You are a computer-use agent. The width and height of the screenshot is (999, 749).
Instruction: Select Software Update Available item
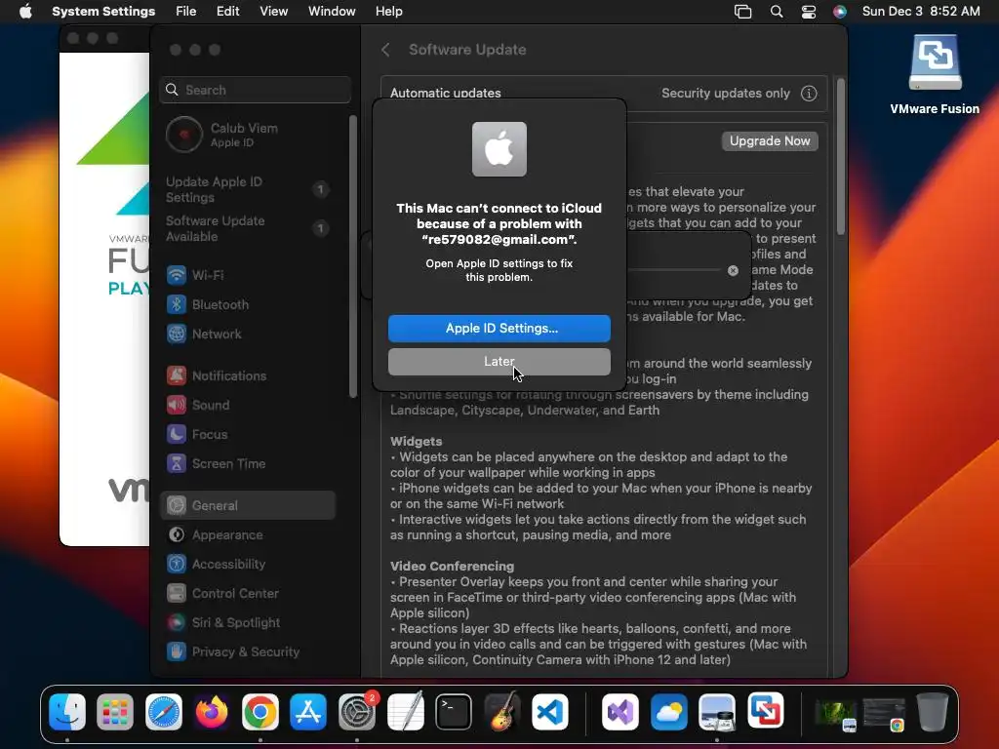[249, 228]
